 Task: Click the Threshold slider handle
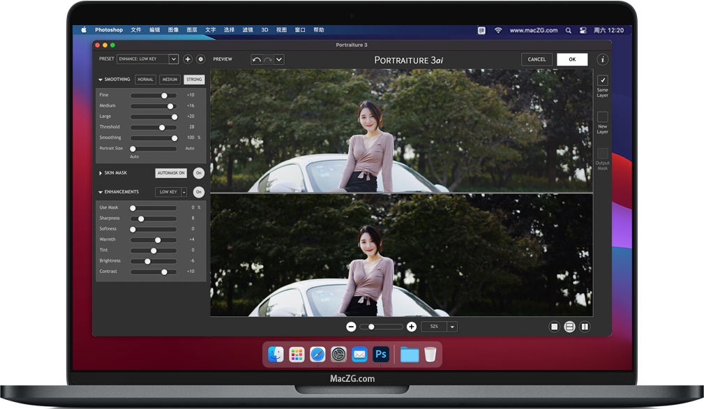coord(162,127)
